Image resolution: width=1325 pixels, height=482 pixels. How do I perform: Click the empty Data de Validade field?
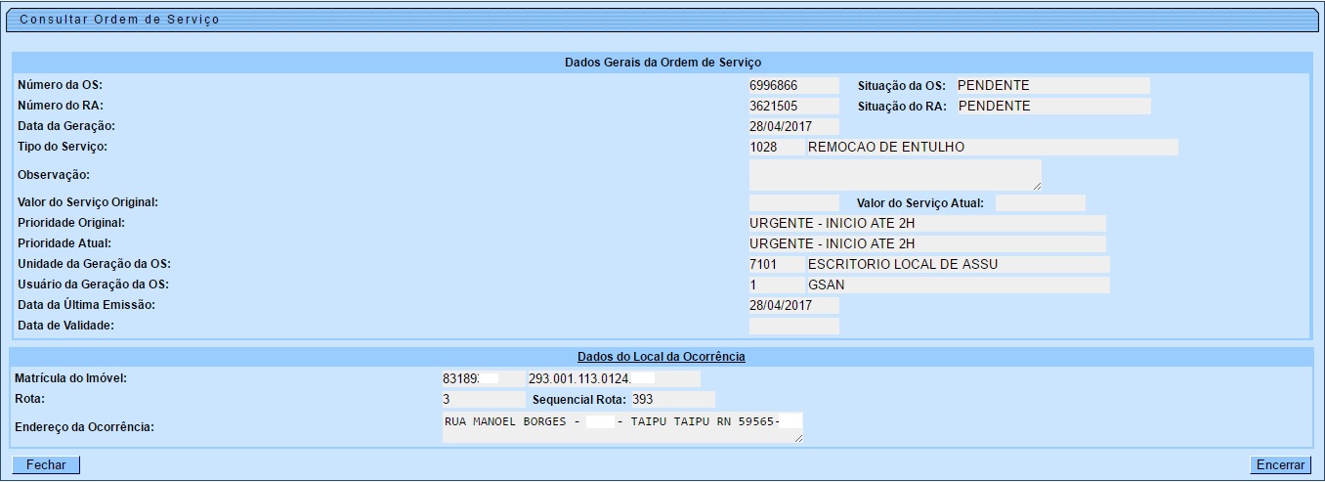(793, 326)
